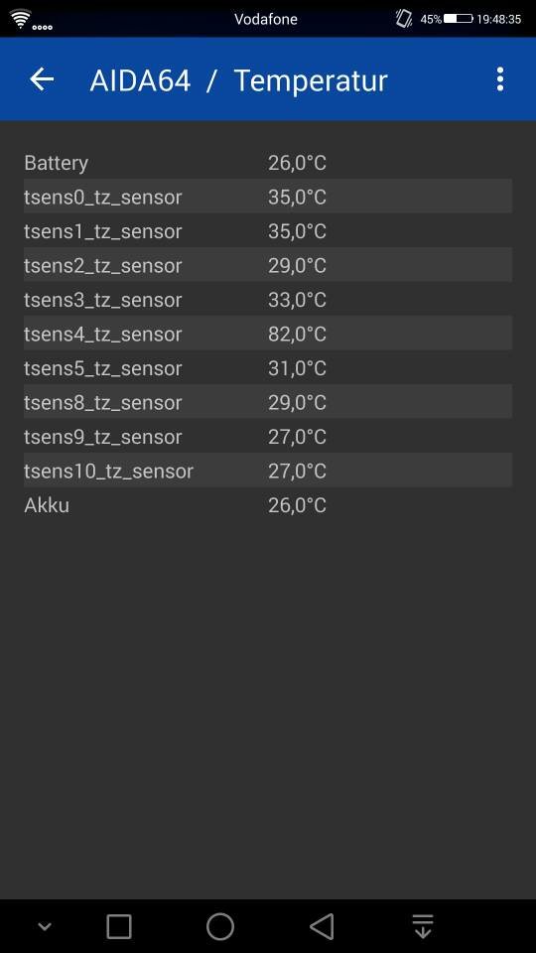Tap the home circle navigation button
536x953 pixels.
(x=220, y=927)
